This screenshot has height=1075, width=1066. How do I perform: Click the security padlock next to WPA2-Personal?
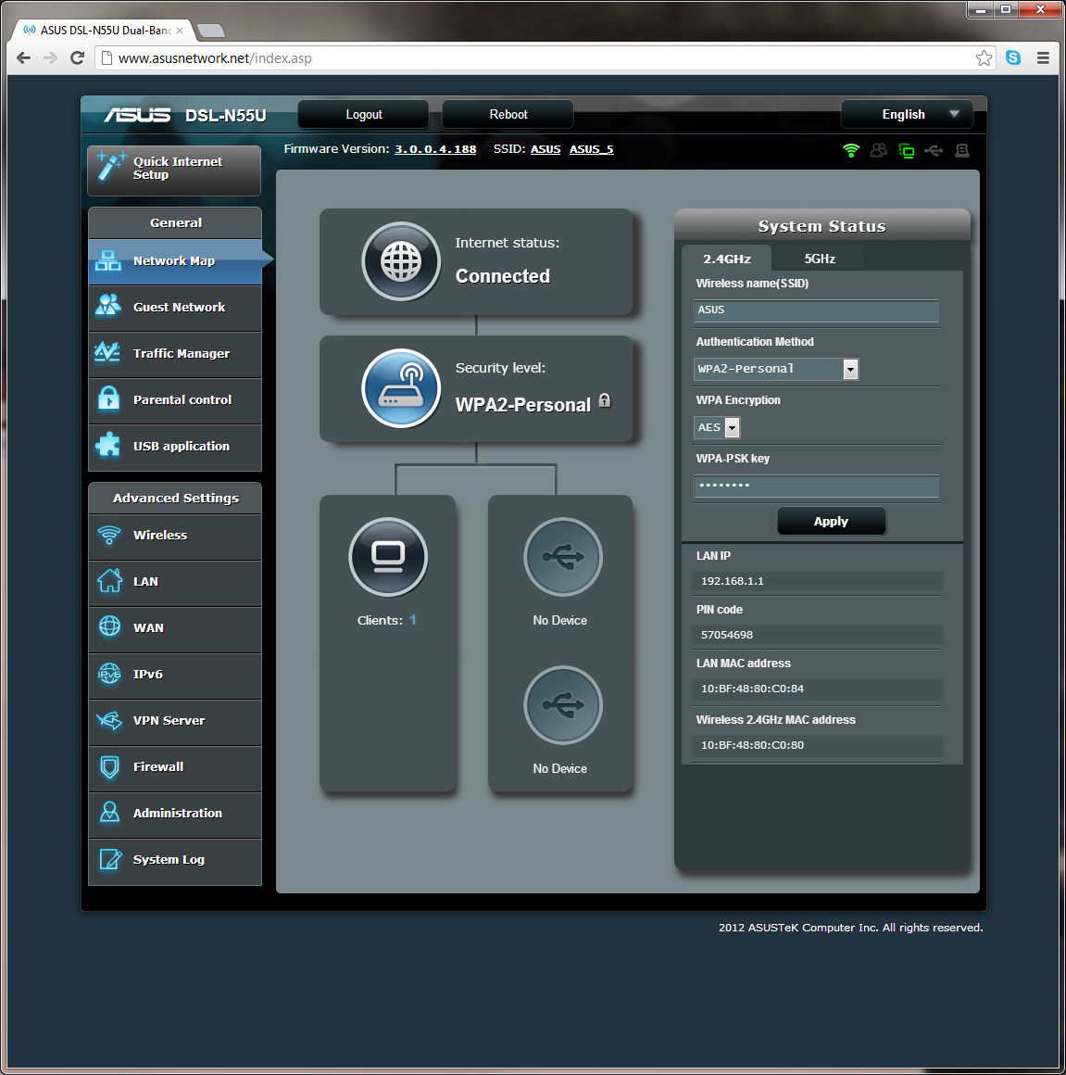605,400
